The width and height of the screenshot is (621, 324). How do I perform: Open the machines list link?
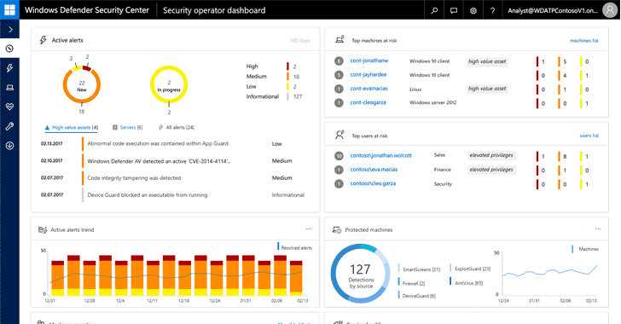click(x=583, y=40)
